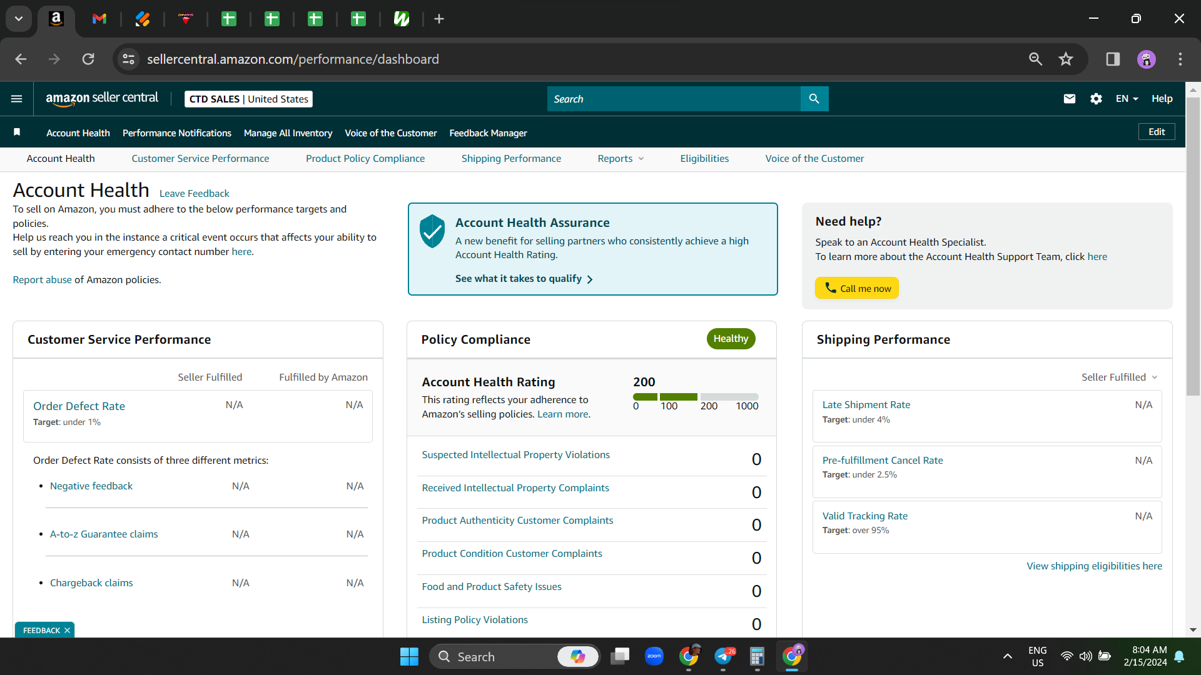Open Voice of the Customer sub-tab

(814, 159)
